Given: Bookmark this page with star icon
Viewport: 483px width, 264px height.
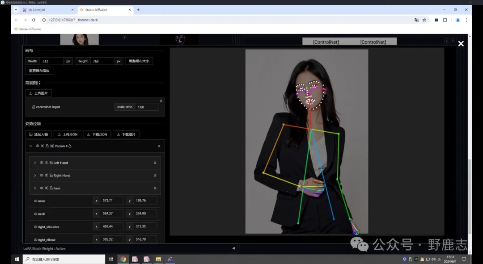Looking at the screenshot, I should tap(424, 20).
